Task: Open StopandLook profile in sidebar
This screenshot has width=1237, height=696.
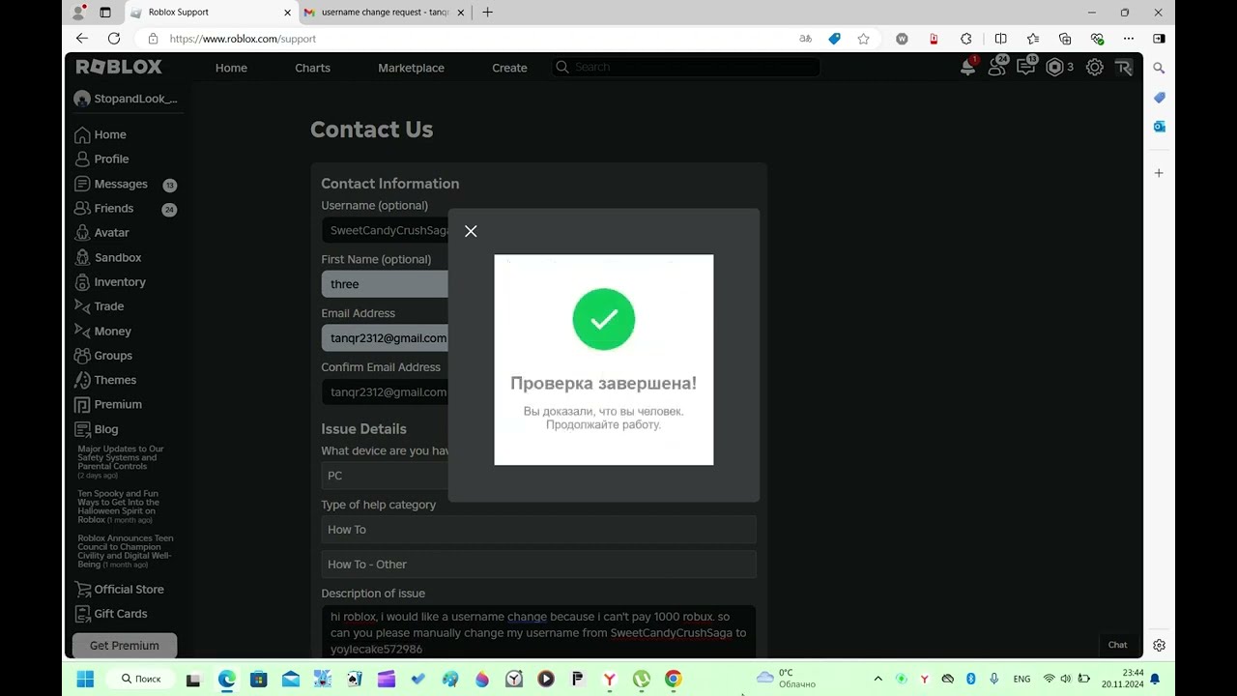Action: click(x=126, y=99)
